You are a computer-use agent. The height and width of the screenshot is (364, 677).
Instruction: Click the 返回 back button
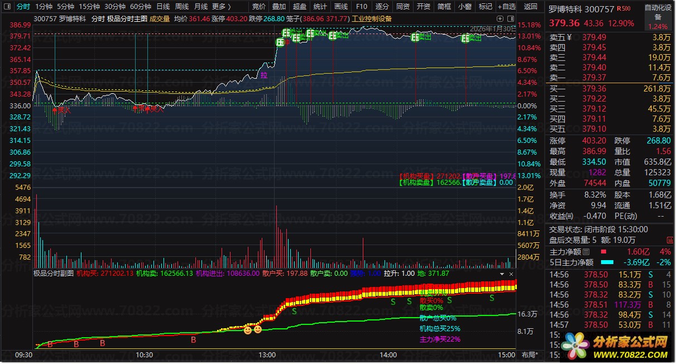click(x=531, y=7)
